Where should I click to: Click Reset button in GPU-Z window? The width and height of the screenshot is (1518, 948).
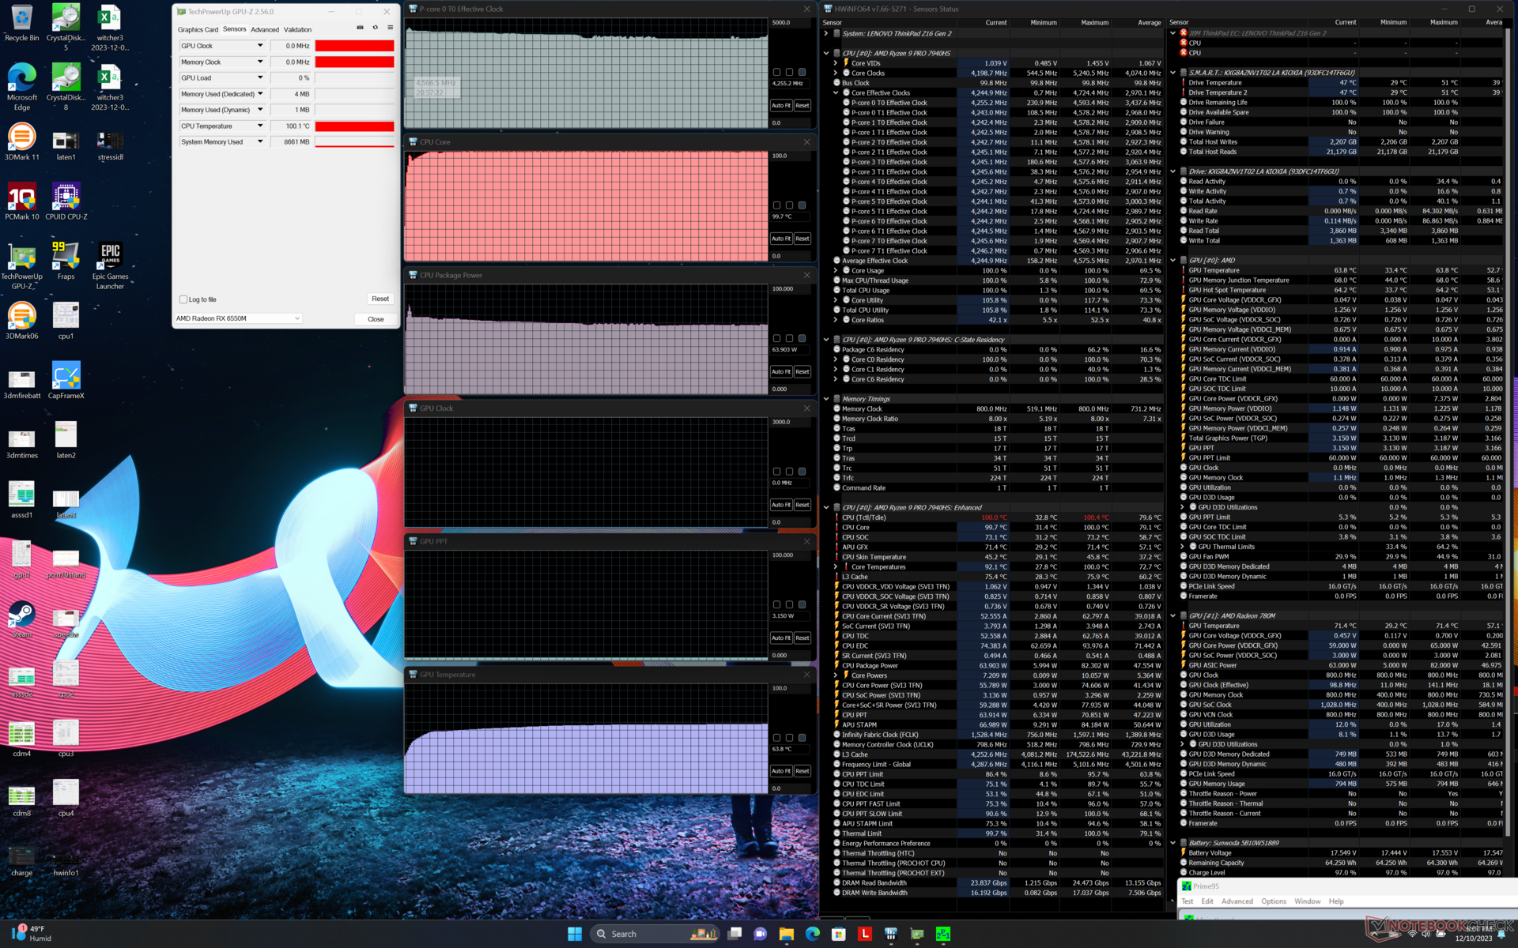click(380, 299)
